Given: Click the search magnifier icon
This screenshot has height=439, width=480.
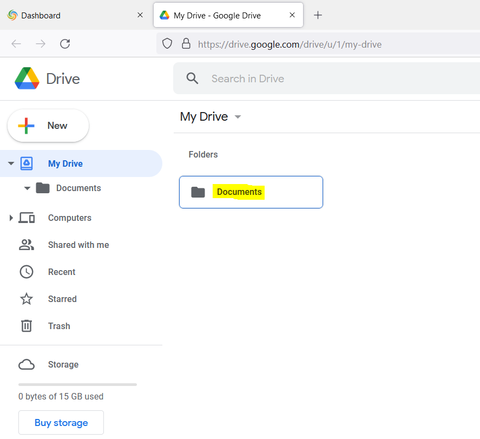Looking at the screenshot, I should point(192,78).
